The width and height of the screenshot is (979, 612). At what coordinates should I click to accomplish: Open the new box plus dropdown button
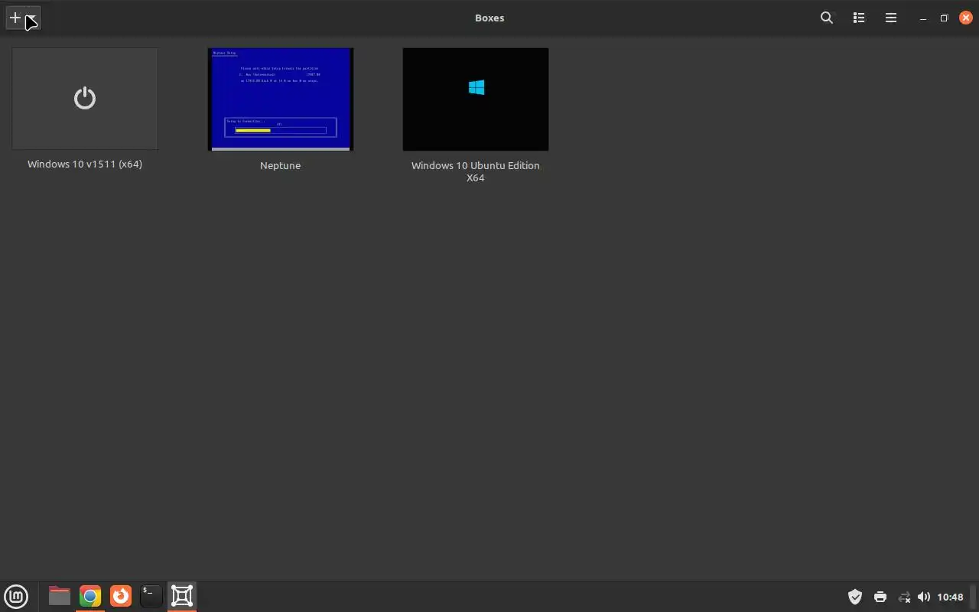23,18
